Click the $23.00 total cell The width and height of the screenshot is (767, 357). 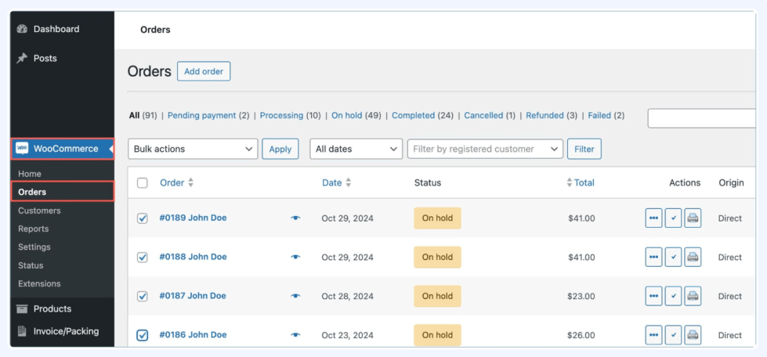(x=581, y=297)
